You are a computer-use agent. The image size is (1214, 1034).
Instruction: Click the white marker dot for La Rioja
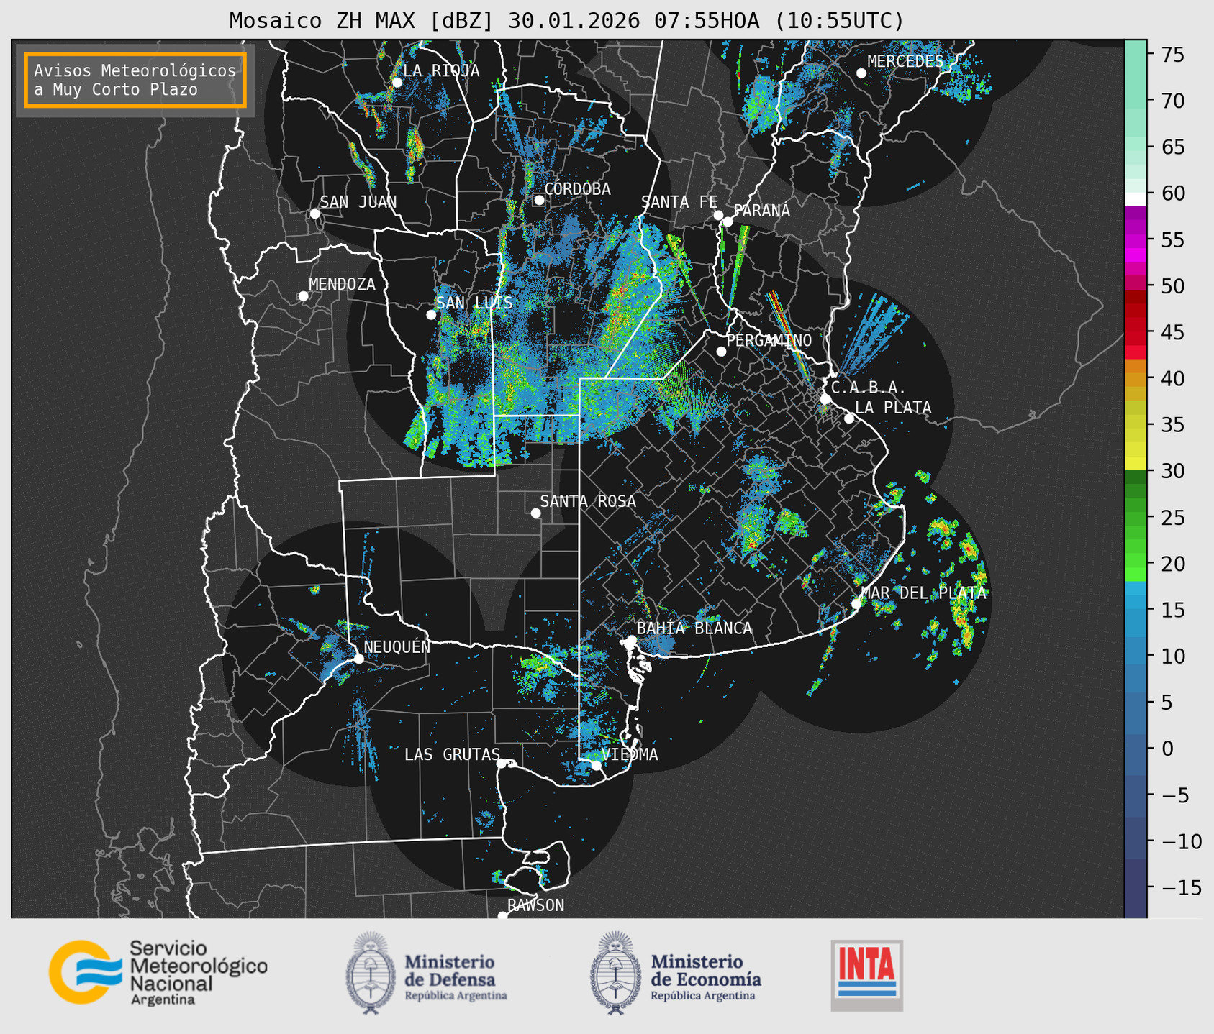click(x=397, y=82)
